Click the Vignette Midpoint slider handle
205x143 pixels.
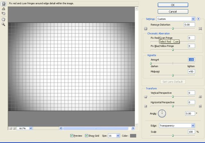coord(173,75)
